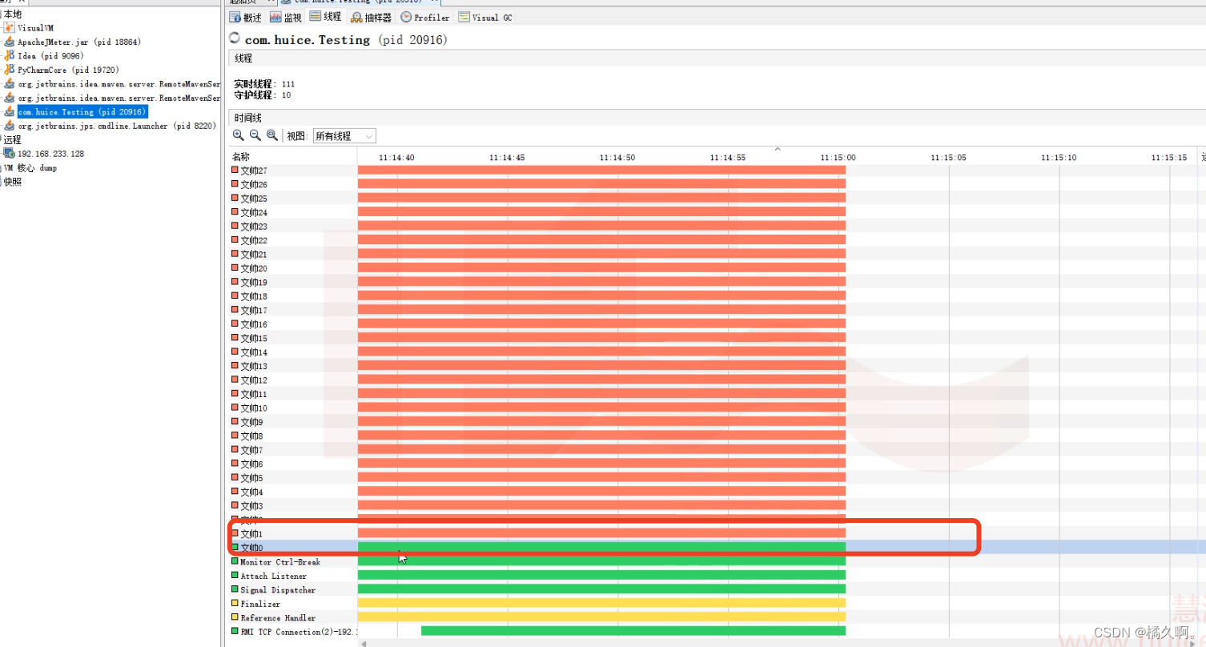Click green state square for Attach Listener
This screenshot has width=1206, height=647.
coord(235,576)
